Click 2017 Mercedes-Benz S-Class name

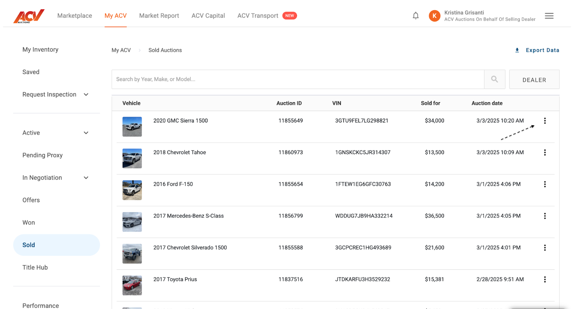point(188,216)
